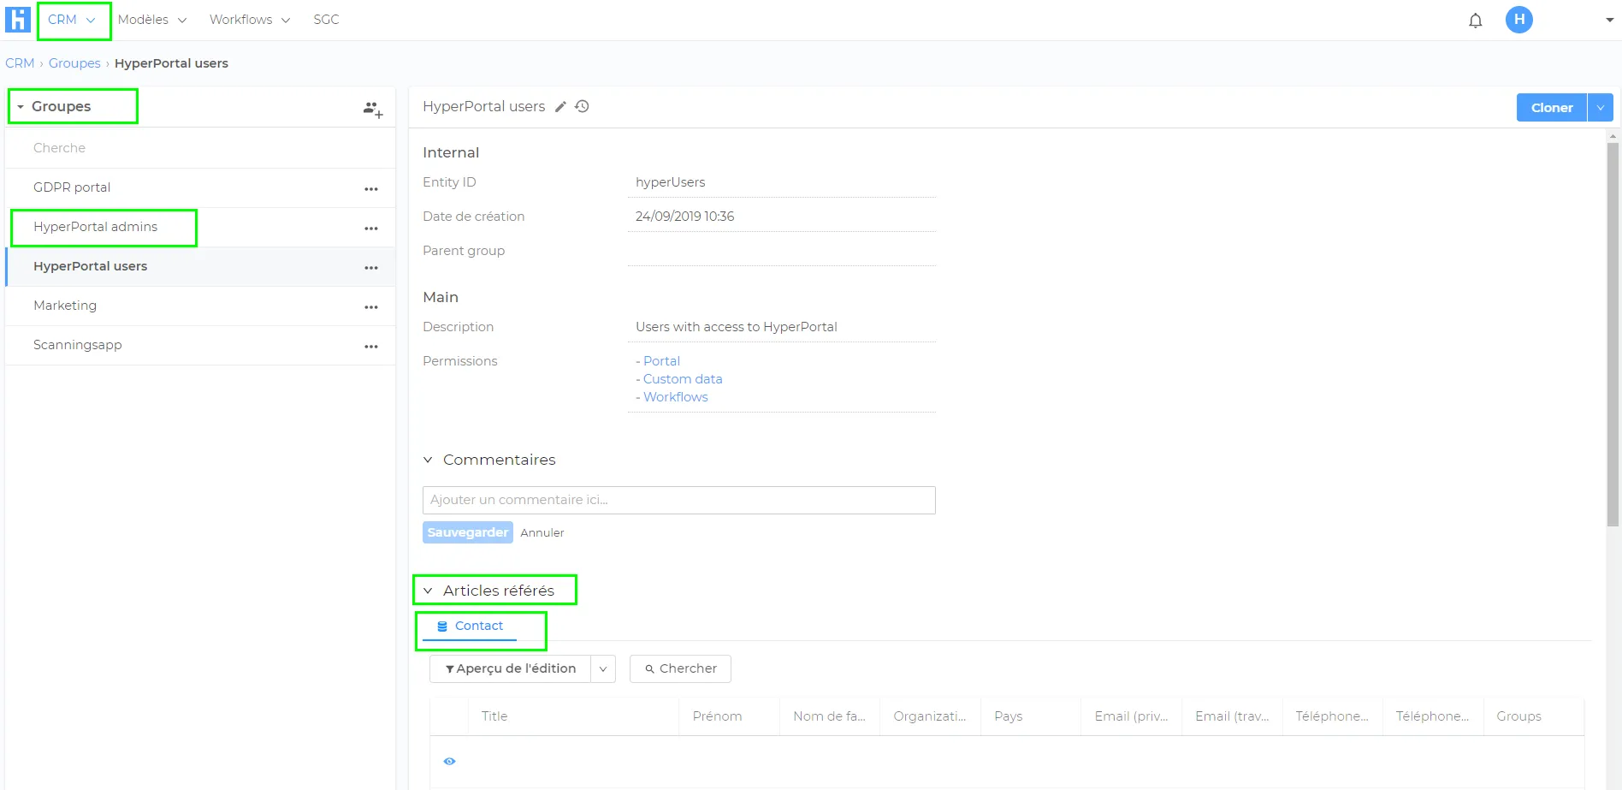Open the Workflows menu

(250, 20)
